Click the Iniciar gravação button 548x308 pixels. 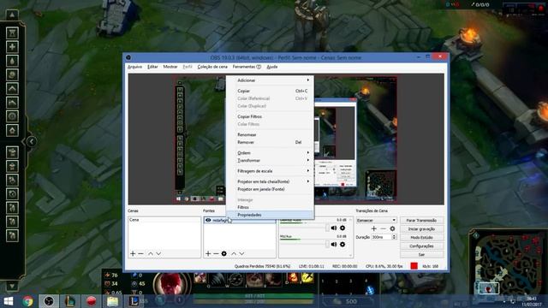[x=421, y=229]
